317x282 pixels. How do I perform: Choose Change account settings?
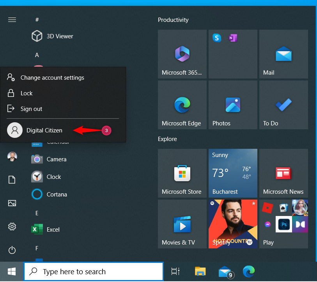63,78
